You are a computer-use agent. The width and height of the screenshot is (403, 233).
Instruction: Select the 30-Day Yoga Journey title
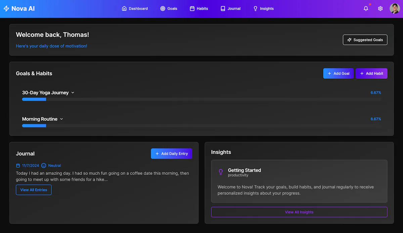(45, 93)
